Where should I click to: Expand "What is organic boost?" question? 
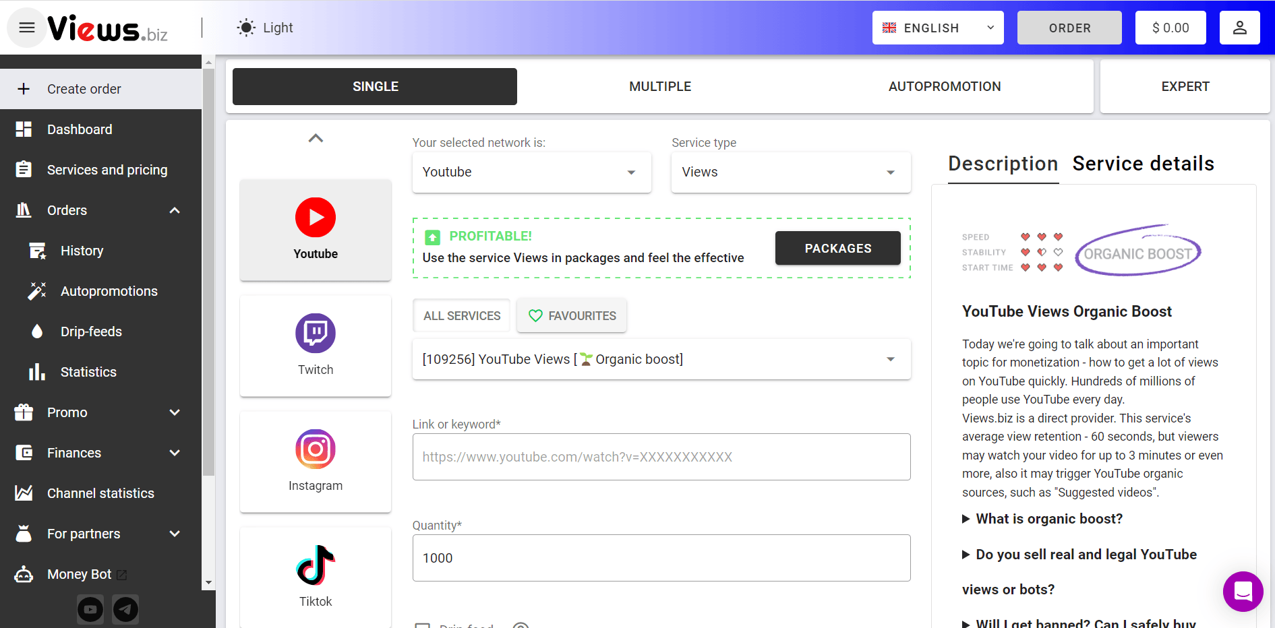(1048, 519)
